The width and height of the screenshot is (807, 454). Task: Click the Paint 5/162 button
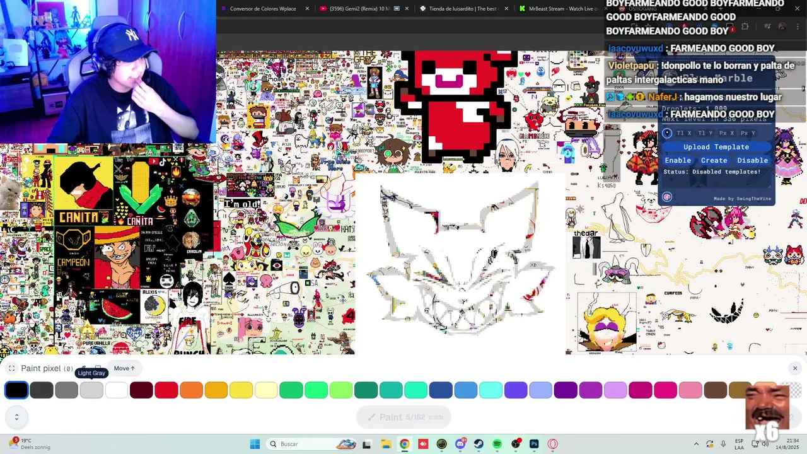tap(403, 417)
